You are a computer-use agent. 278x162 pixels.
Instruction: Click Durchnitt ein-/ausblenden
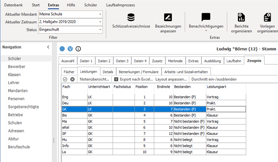point(214,79)
